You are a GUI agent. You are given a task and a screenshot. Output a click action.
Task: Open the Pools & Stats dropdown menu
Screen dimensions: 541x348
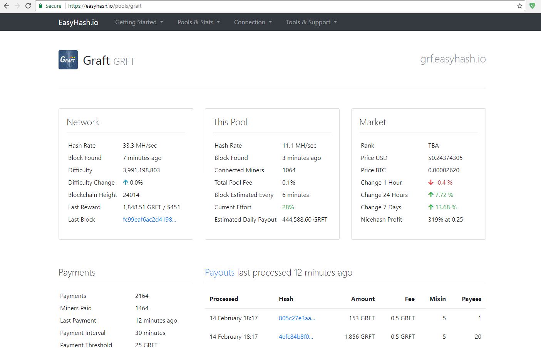[x=199, y=22]
